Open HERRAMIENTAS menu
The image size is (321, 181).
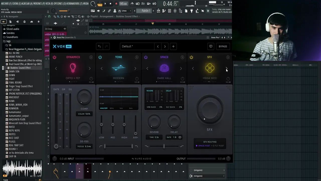point(74,4)
